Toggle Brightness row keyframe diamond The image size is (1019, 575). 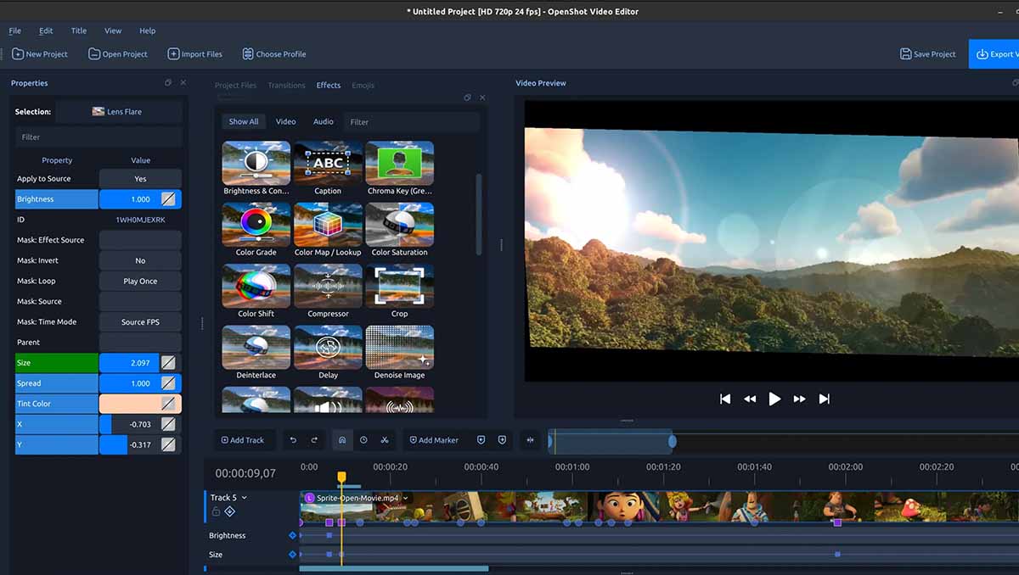293,535
